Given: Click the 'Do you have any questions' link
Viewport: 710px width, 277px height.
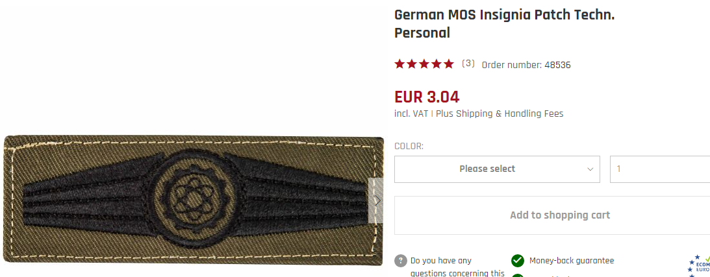Looking at the screenshot, I should (457, 267).
